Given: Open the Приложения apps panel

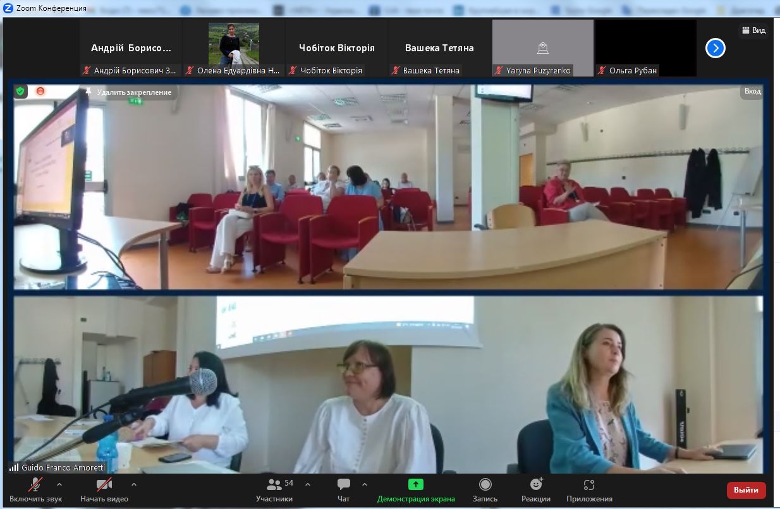Looking at the screenshot, I should (x=589, y=490).
